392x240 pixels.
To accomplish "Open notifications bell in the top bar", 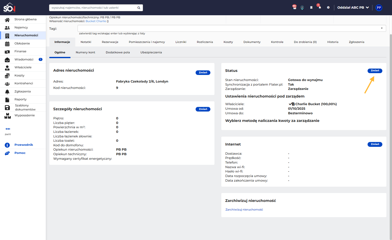I will (x=320, y=7).
